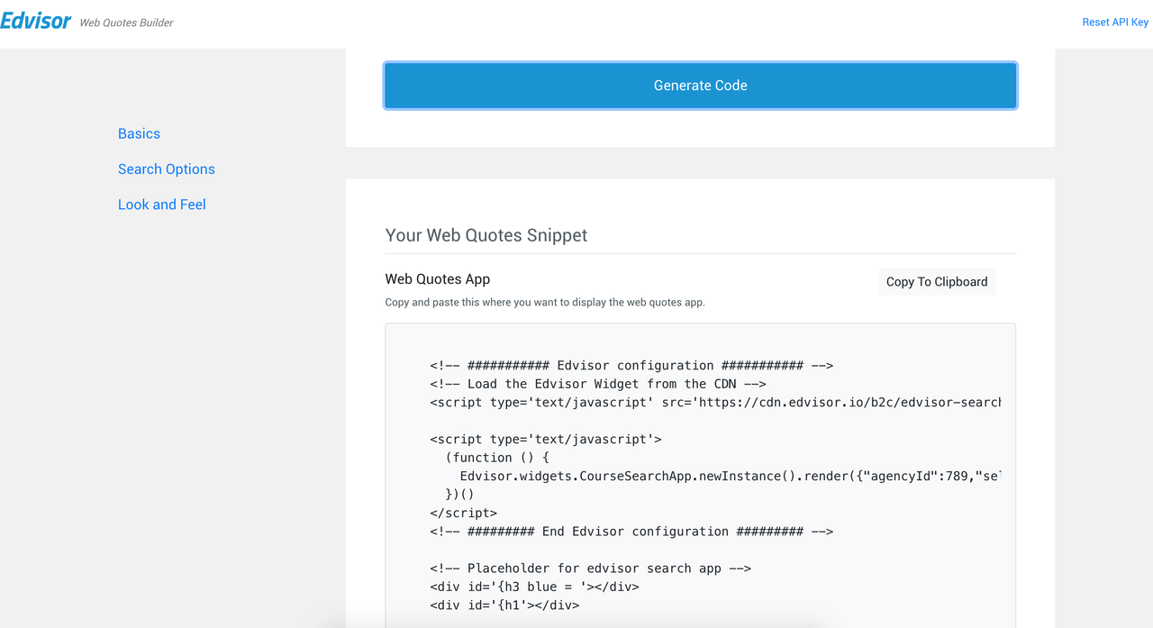Click the Edvisor logo
This screenshot has width=1153, height=628.
coord(36,21)
